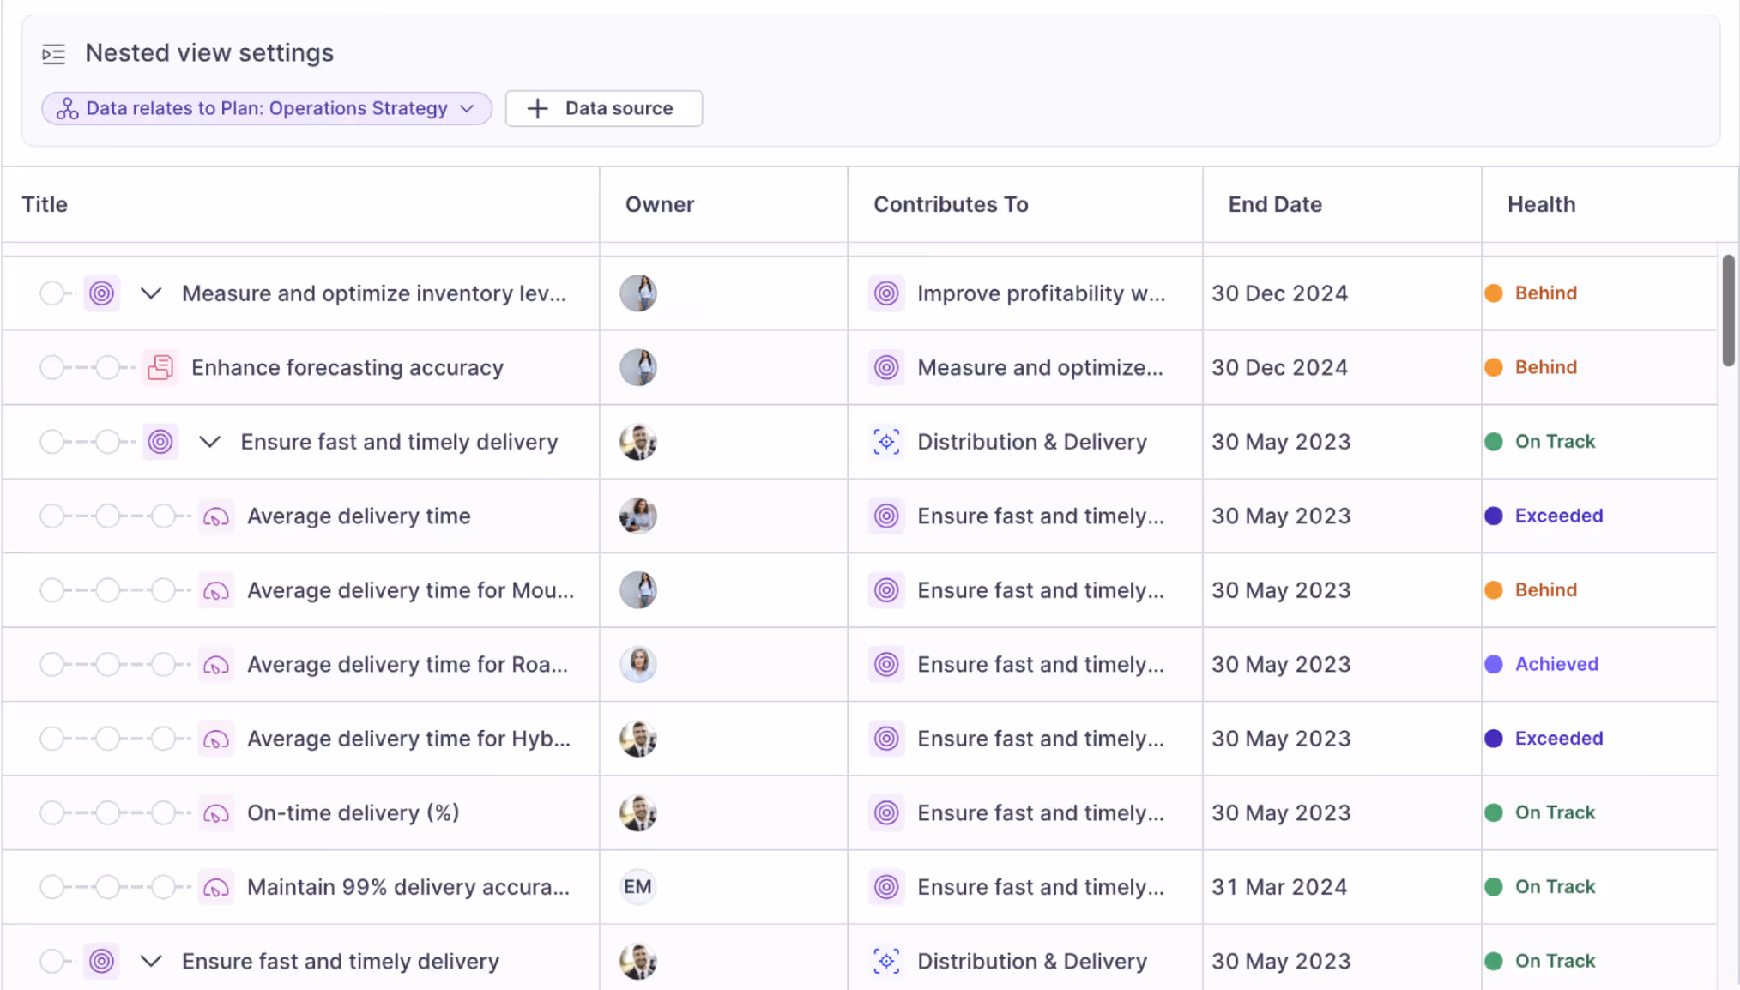The image size is (1740, 990).
Task: Select the objective icon in 'Improve profitability' contributes cell
Action: point(886,293)
